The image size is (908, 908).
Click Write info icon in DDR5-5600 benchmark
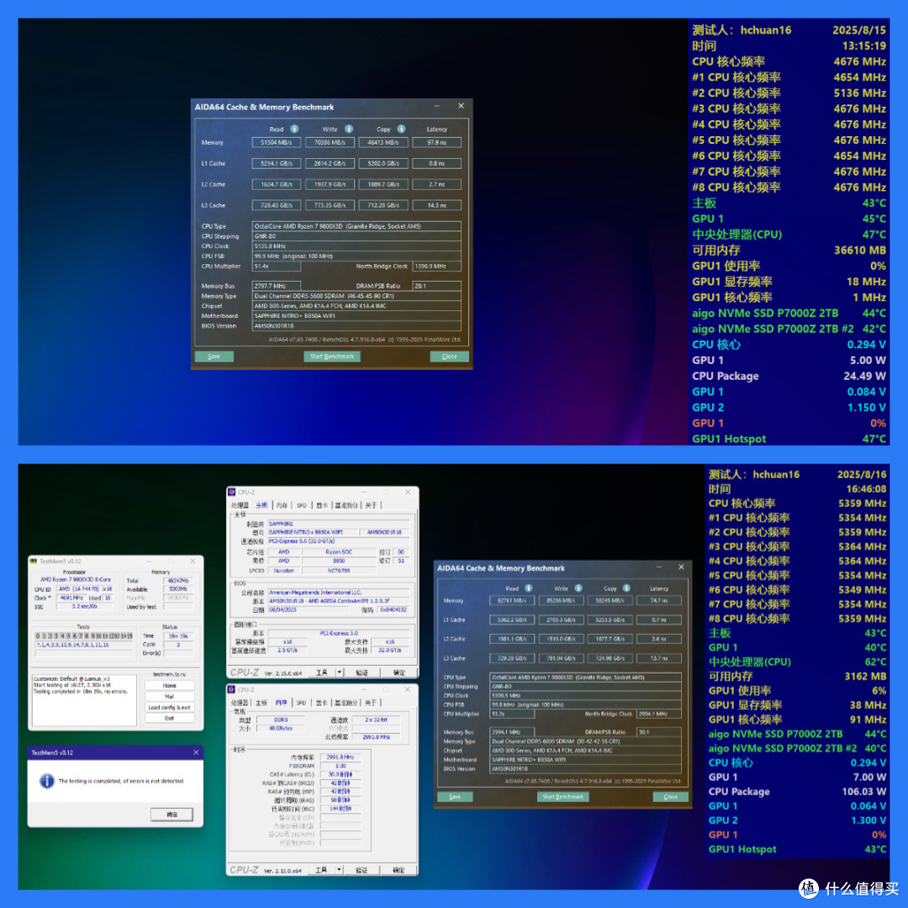349,129
